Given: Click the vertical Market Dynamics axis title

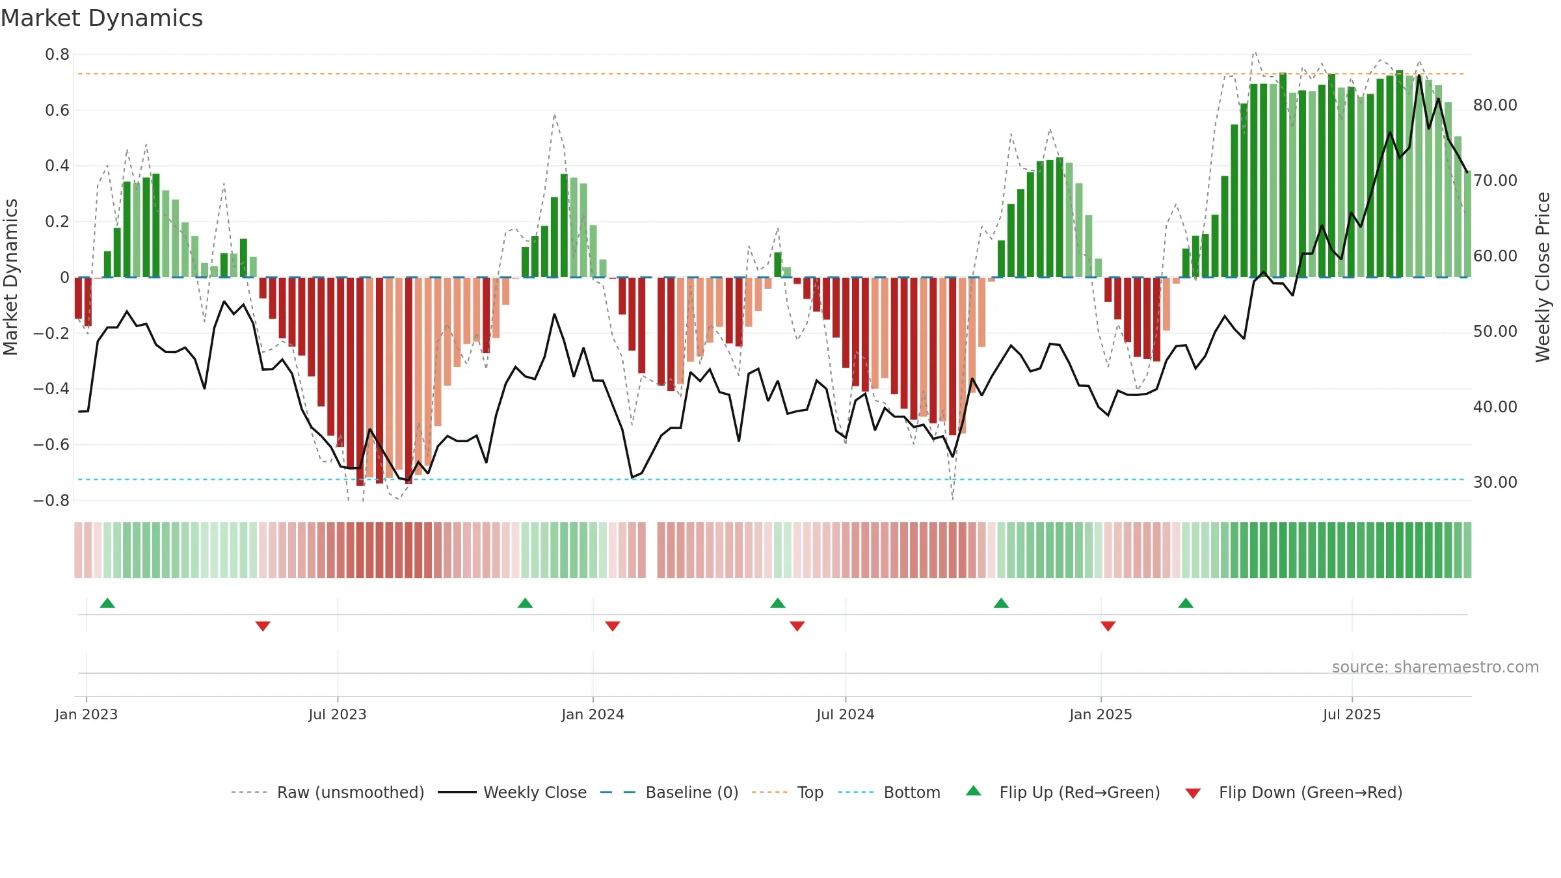Looking at the screenshot, I should tap(10, 277).
